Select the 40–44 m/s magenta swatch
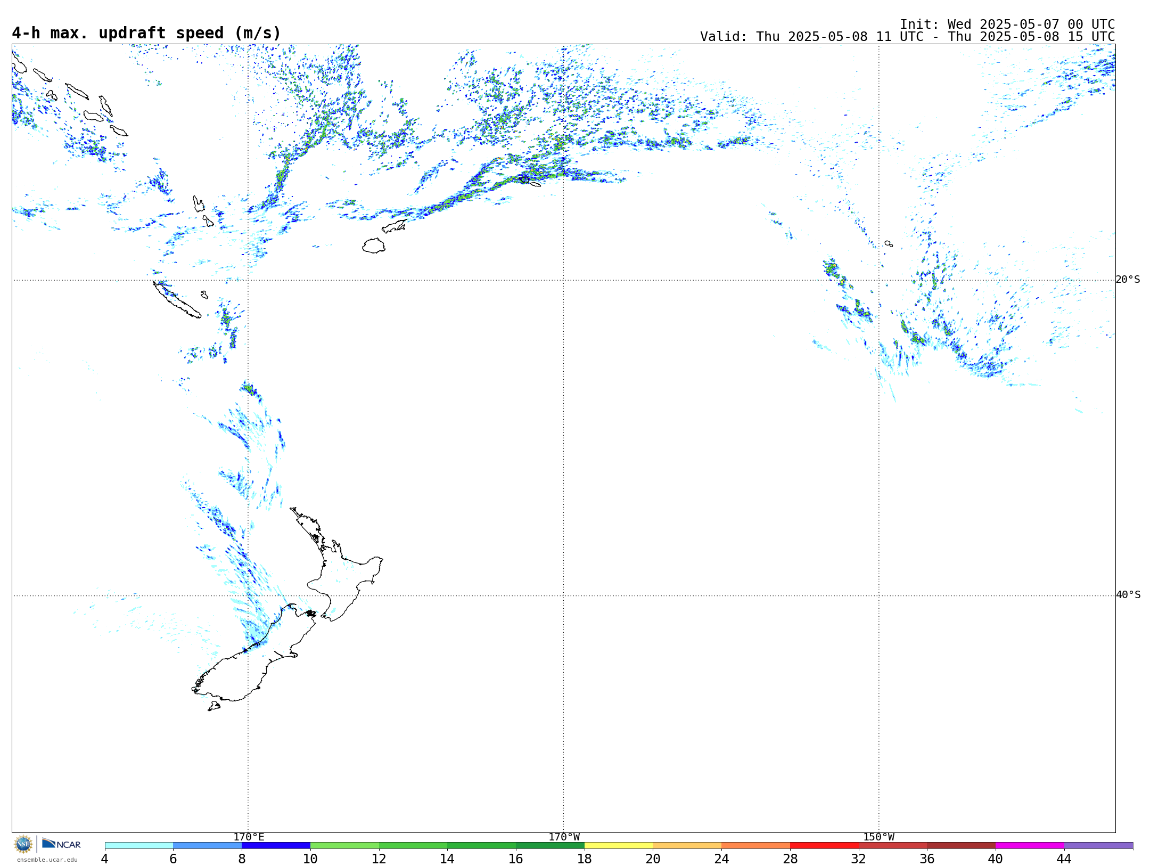This screenshot has height=866, width=1150. tap(1030, 845)
